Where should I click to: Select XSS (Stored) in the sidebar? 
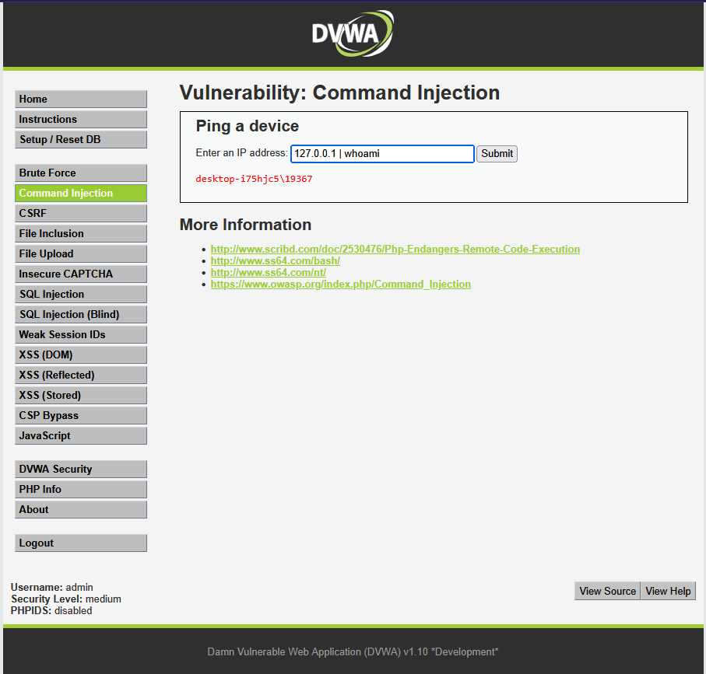(x=81, y=395)
